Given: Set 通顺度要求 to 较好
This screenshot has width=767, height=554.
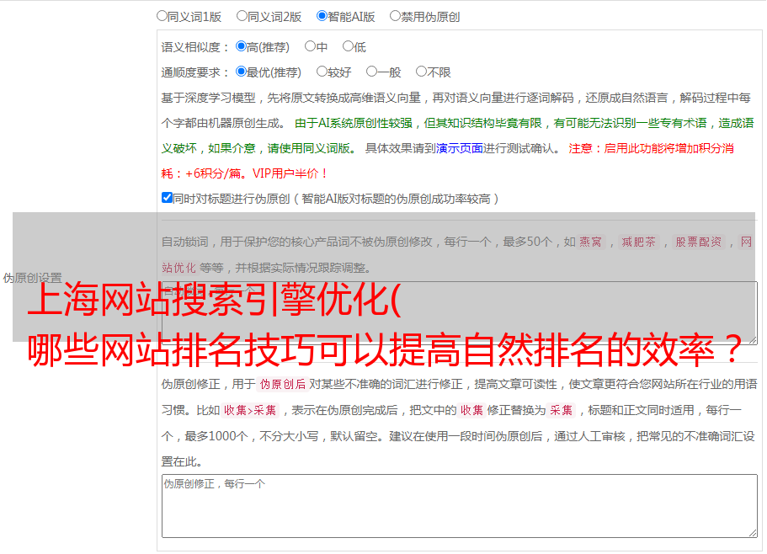Looking at the screenshot, I should 322,72.
